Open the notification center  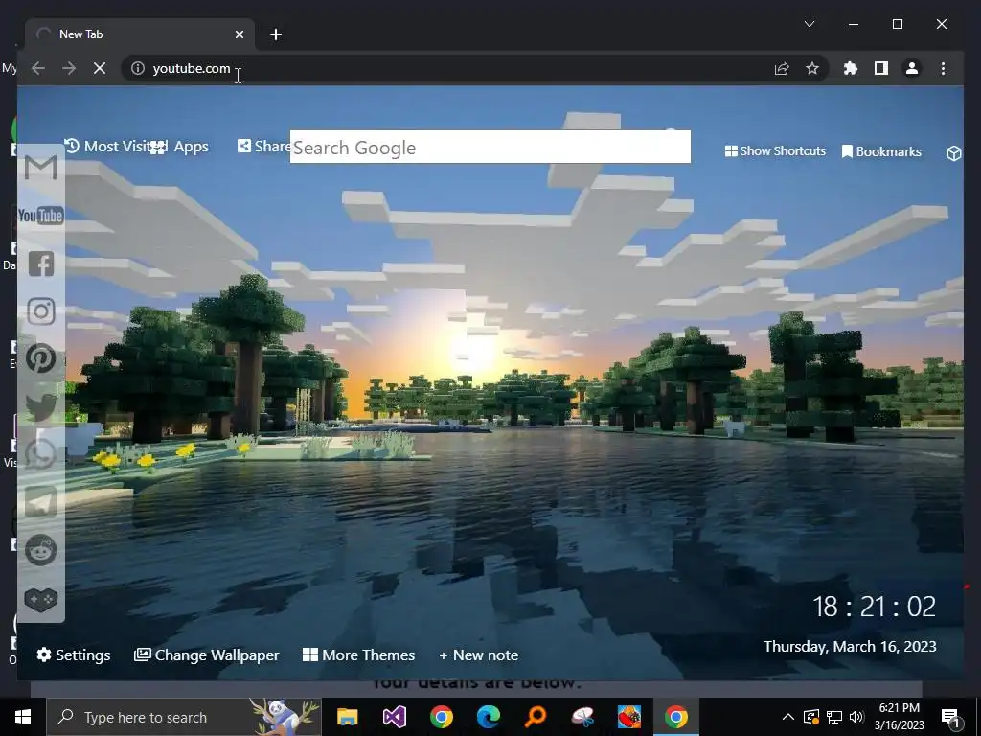click(x=951, y=718)
